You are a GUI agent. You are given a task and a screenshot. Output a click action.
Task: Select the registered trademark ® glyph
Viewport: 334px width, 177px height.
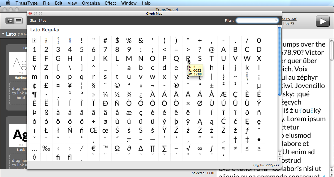tap(176, 85)
